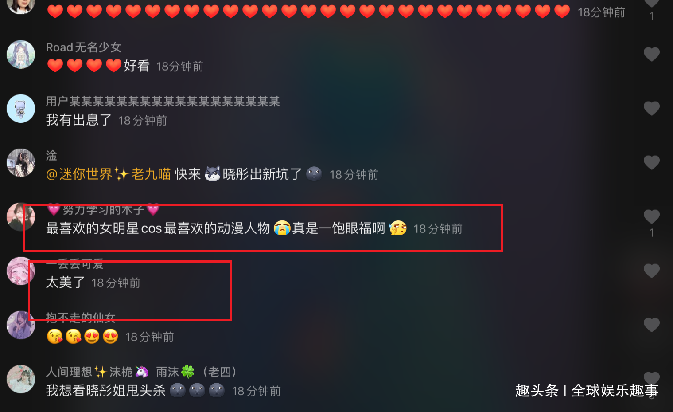Open avatar of commenter 淦

21,163
